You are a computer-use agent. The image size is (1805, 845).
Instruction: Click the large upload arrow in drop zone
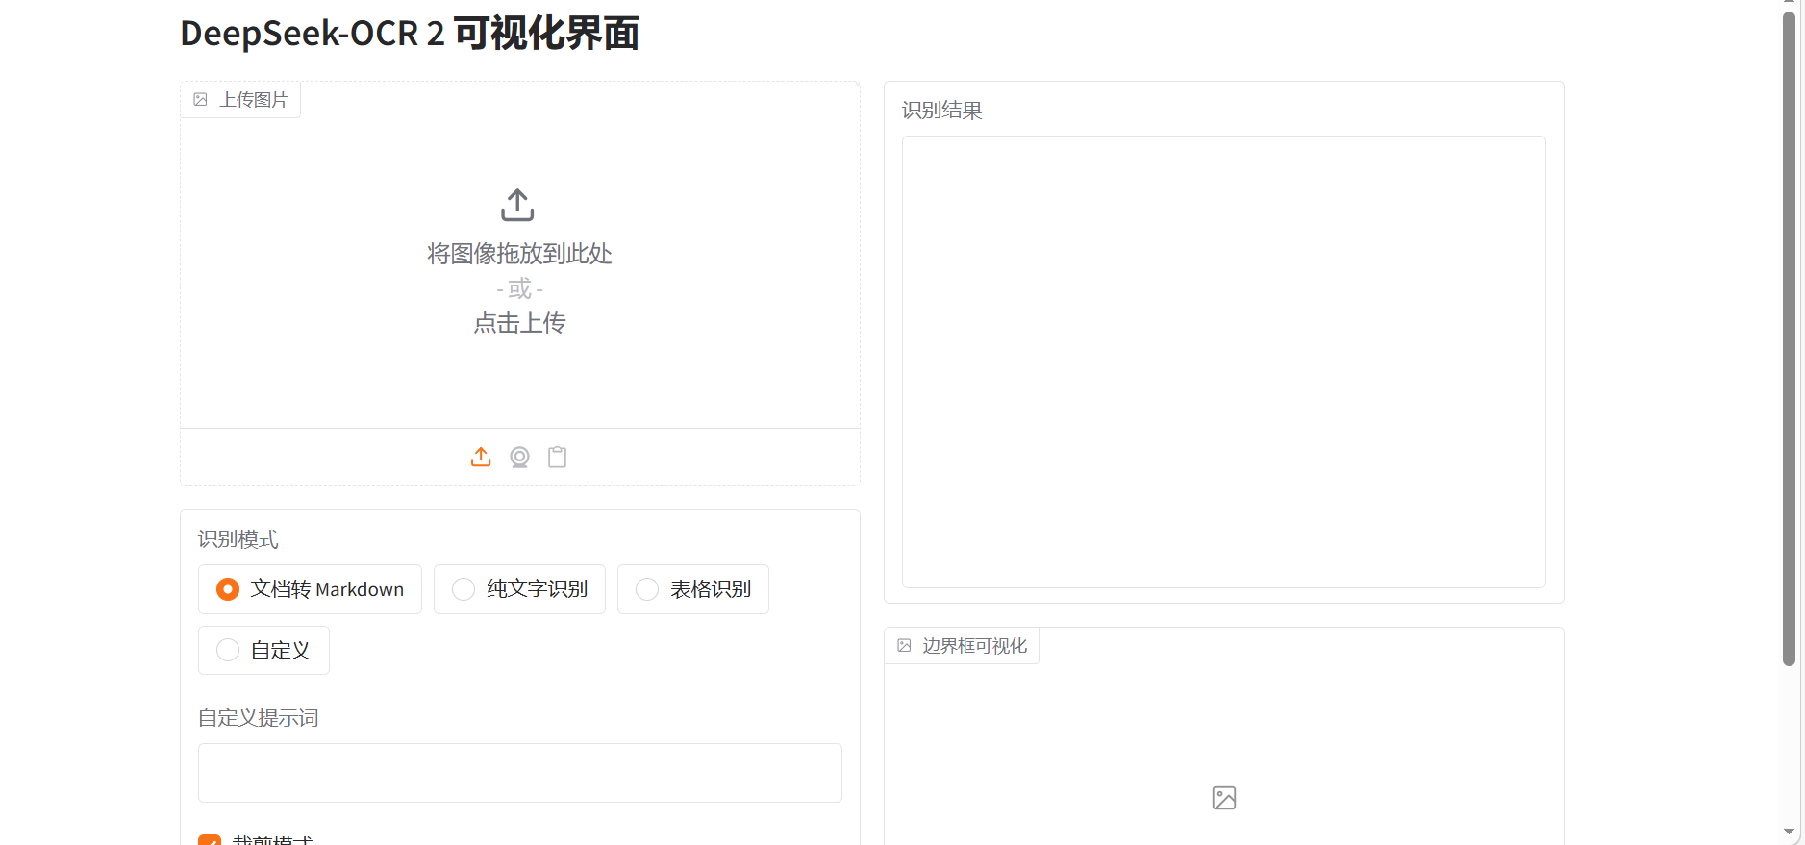(517, 205)
